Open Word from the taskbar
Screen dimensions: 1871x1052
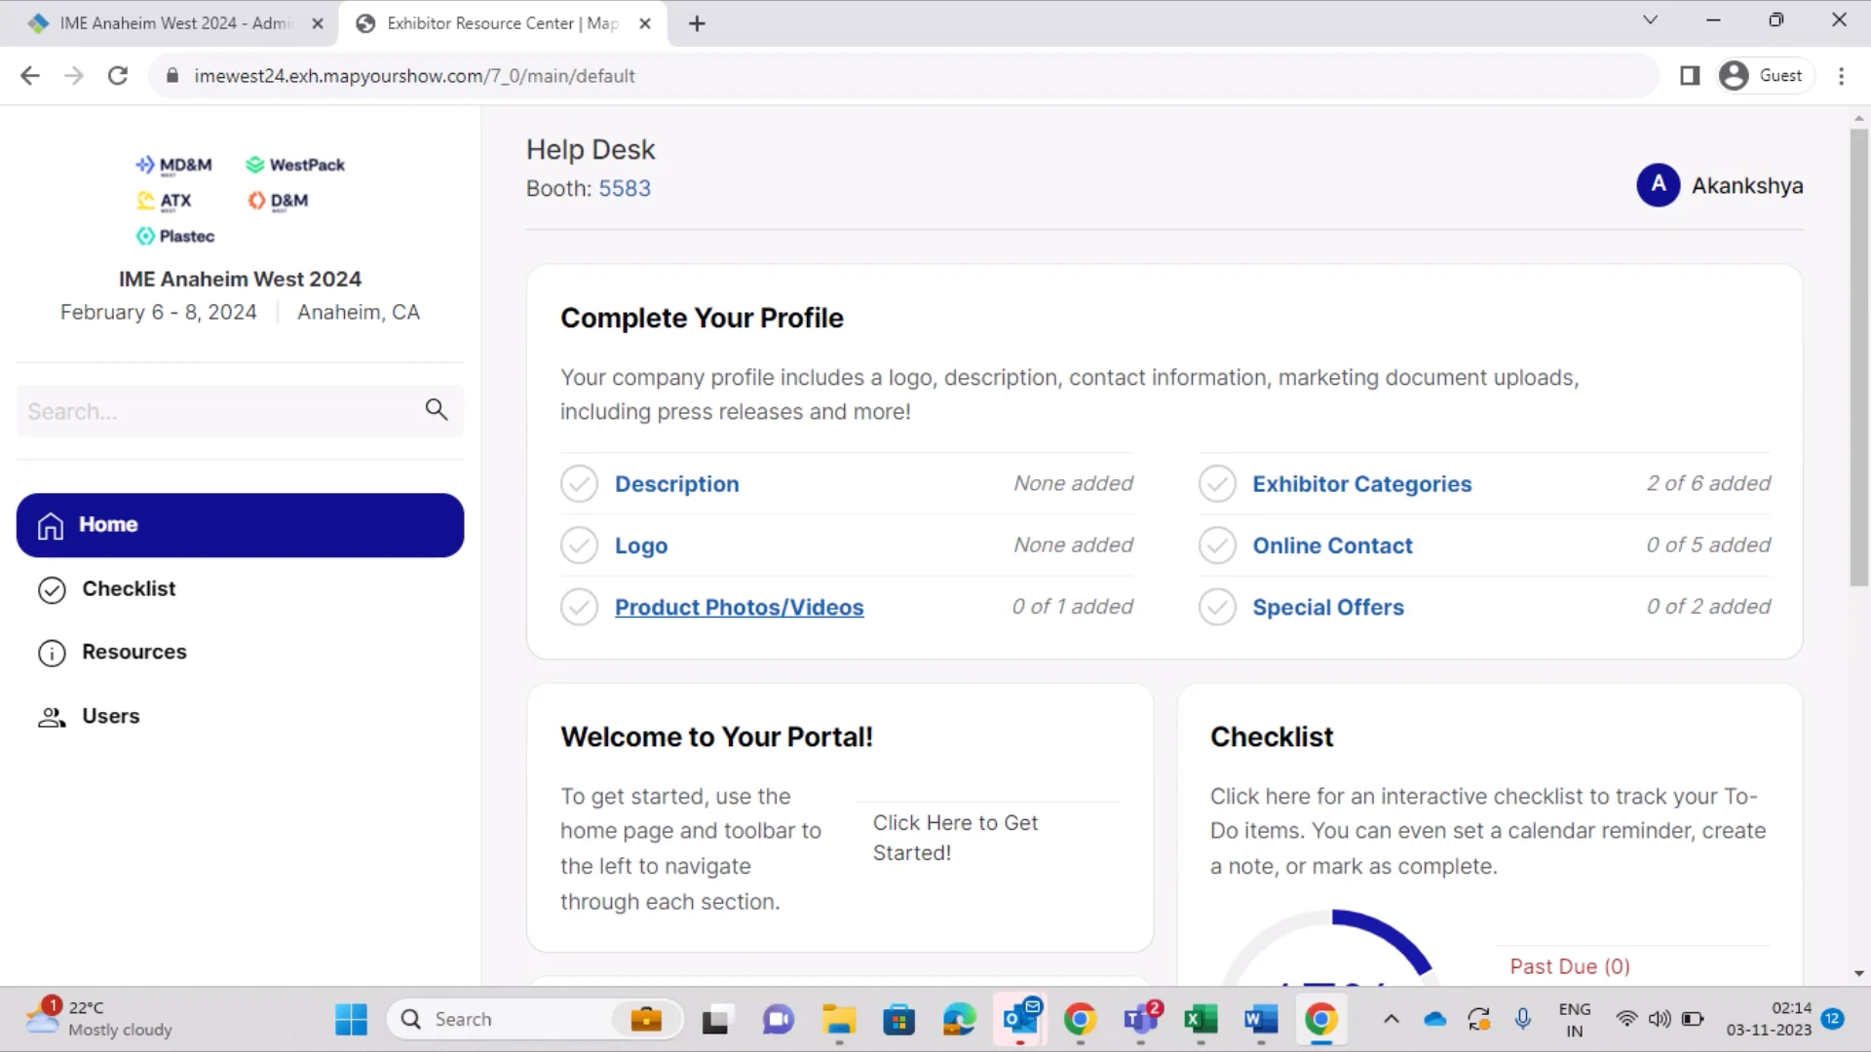click(1261, 1020)
